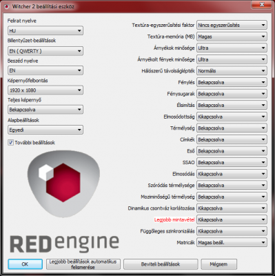The width and height of the screenshot is (275, 276).
Task: Click the OK button
Action: pyautogui.click(x=26, y=264)
